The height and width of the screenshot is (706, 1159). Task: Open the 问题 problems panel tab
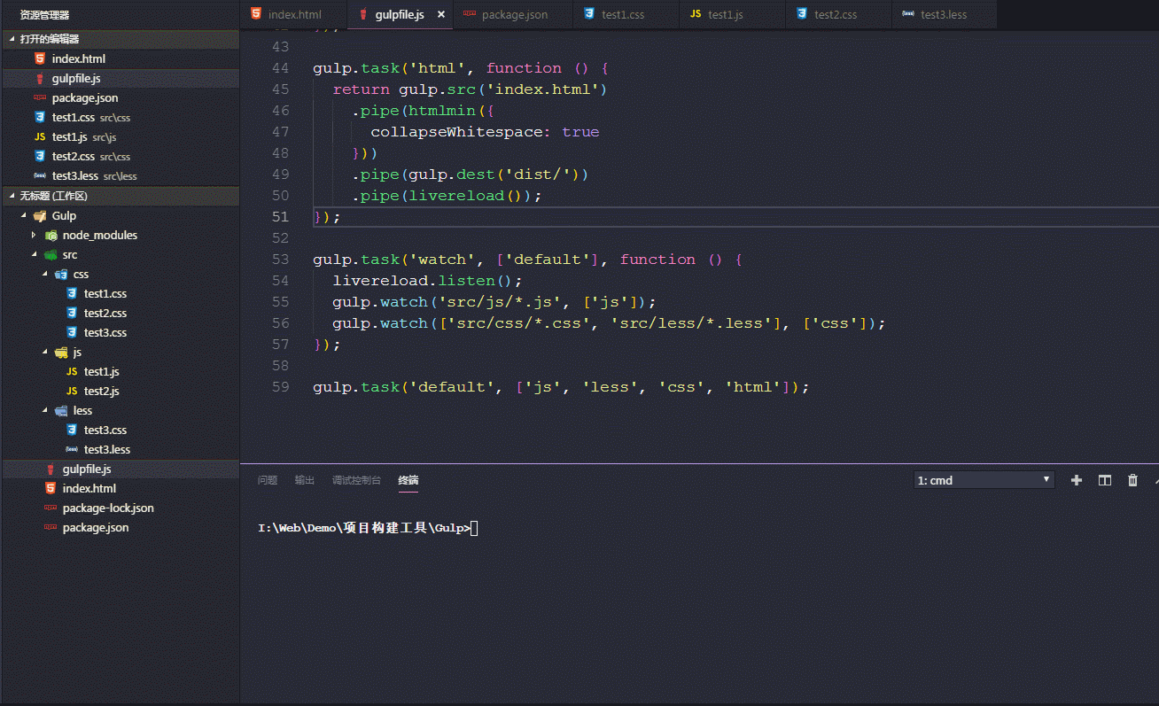(x=268, y=480)
